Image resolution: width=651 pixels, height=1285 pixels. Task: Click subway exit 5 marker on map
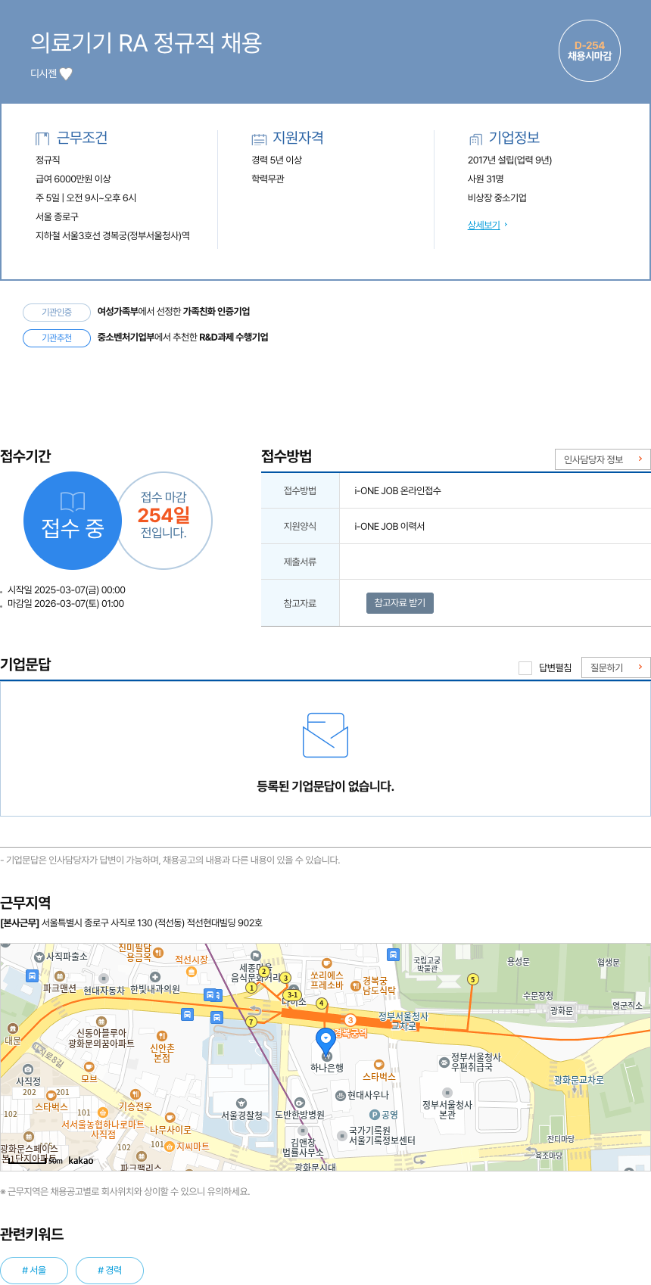tap(473, 979)
